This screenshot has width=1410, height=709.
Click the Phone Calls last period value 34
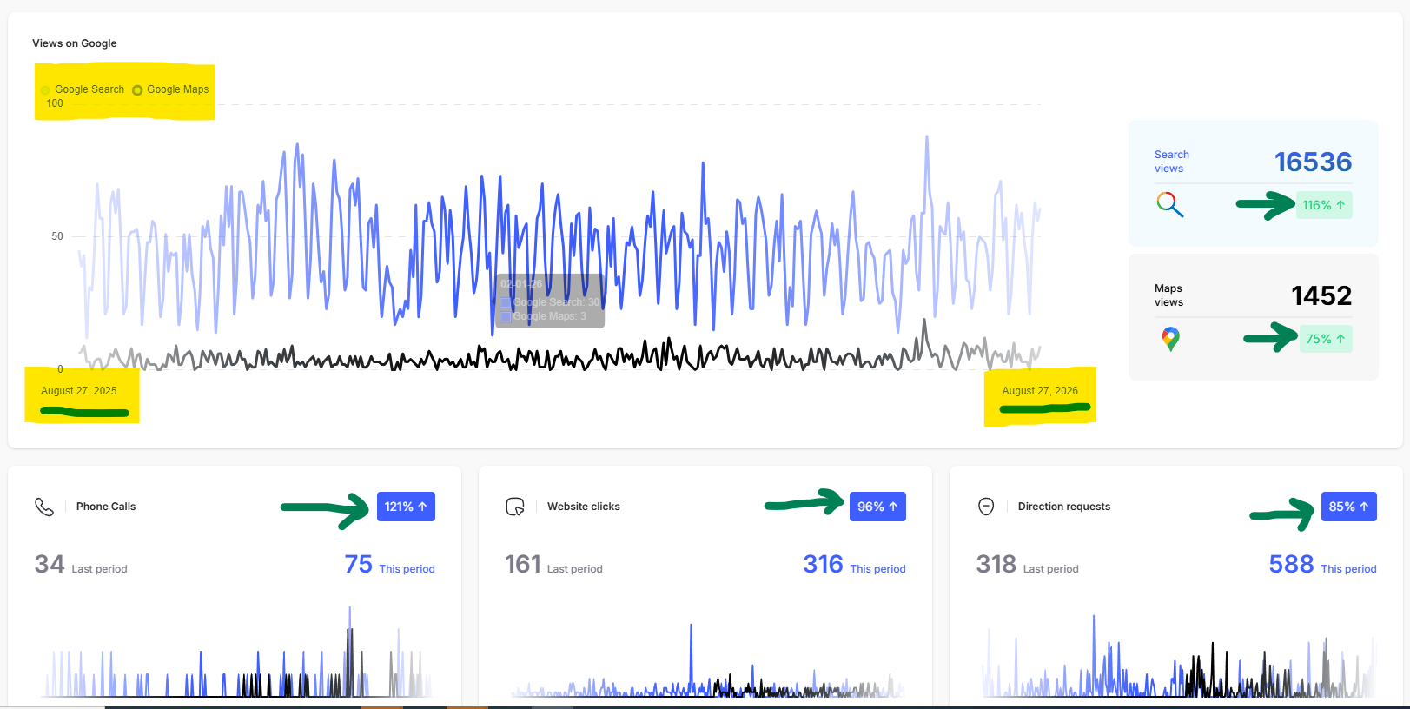(50, 565)
